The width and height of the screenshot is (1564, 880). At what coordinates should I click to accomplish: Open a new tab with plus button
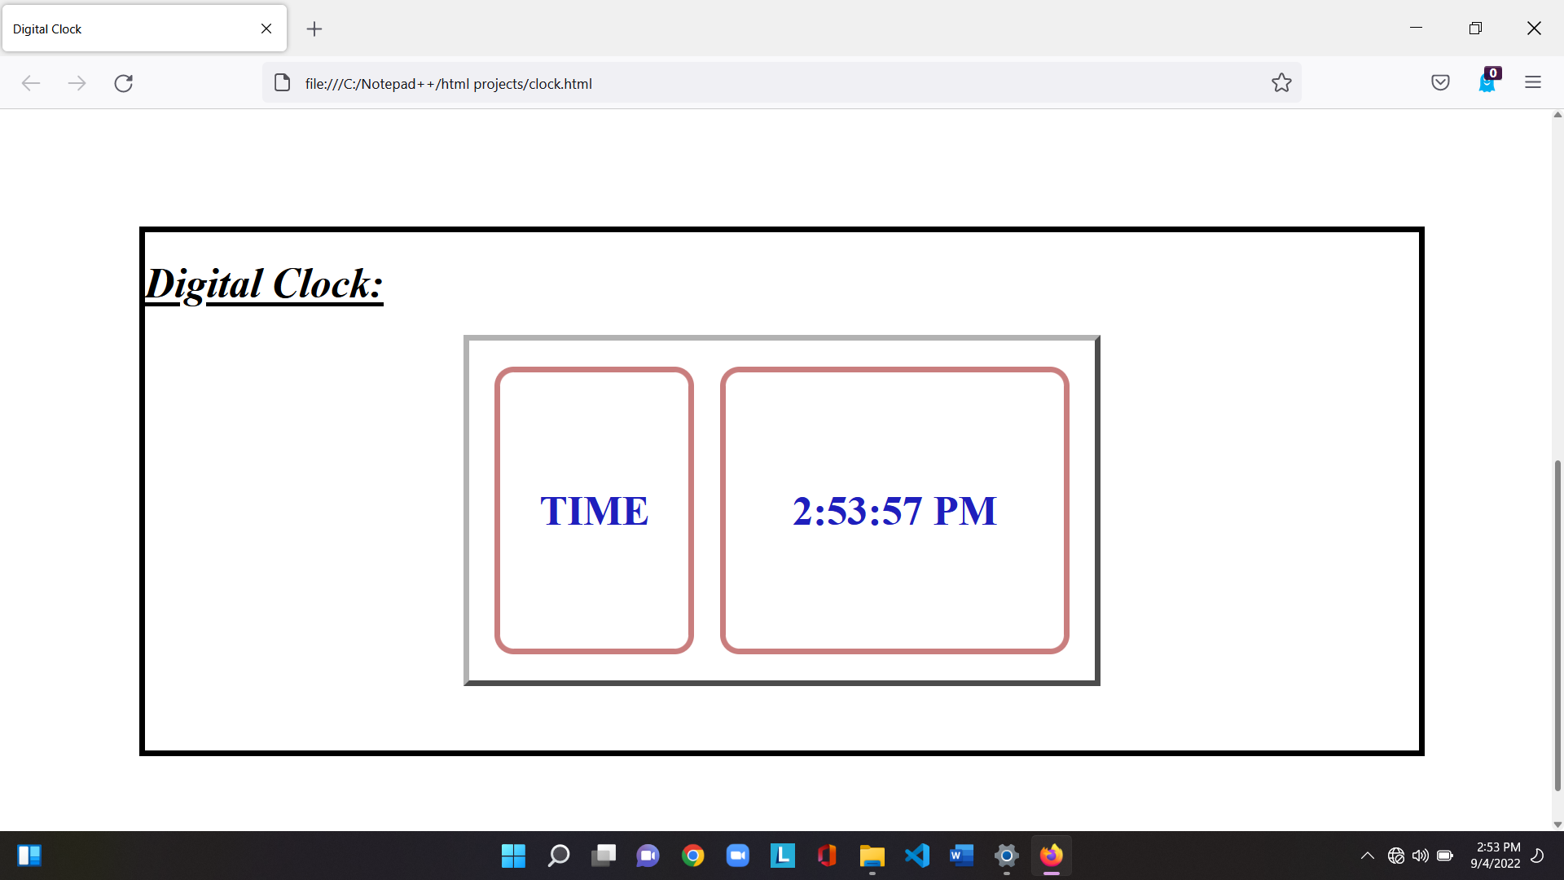(x=314, y=29)
